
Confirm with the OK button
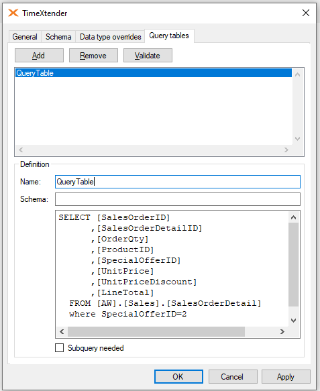[x=178, y=376]
